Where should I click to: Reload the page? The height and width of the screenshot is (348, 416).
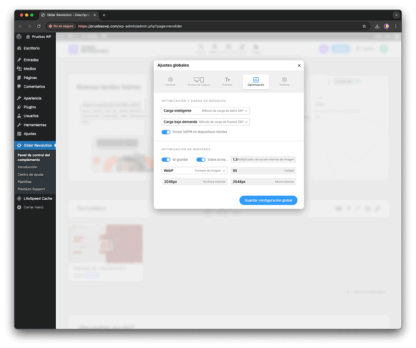pyautogui.click(x=39, y=26)
